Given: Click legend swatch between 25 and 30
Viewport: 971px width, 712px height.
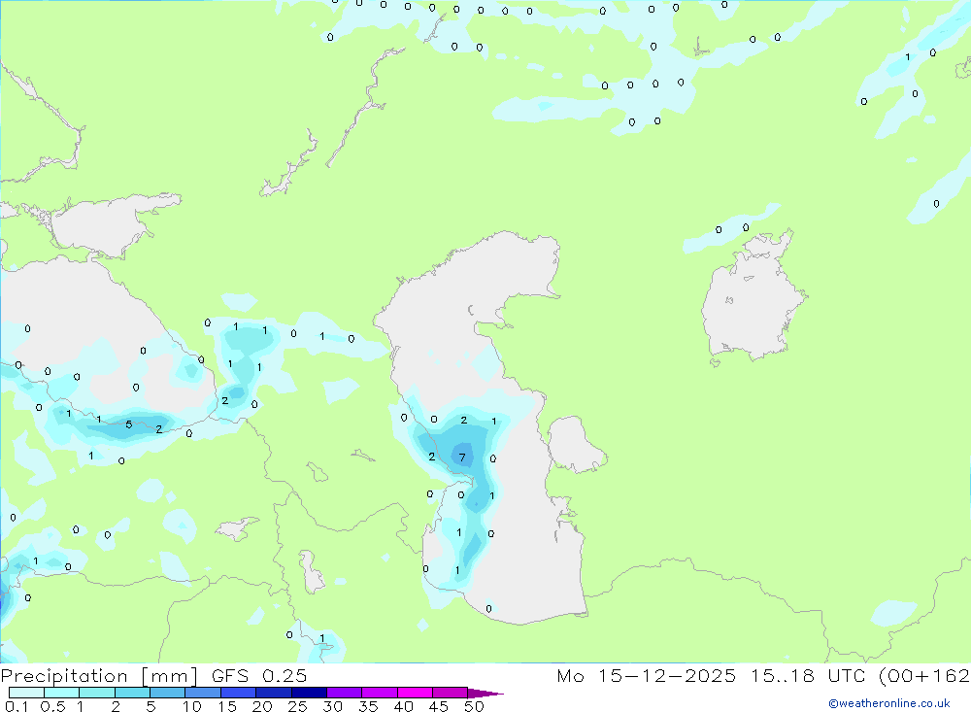Looking at the screenshot, I should coord(309,693).
